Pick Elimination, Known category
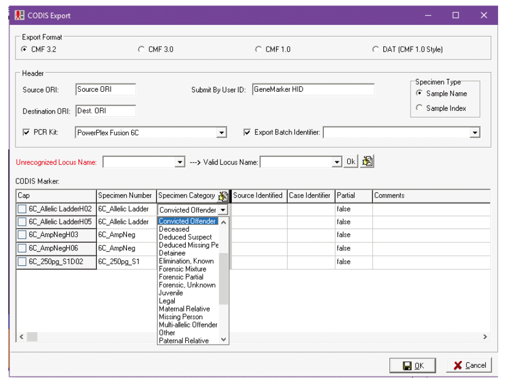The image size is (508, 386). tap(188, 261)
